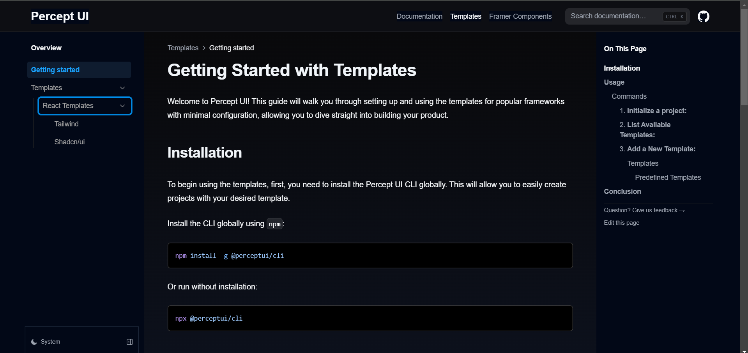Viewport: 748px width, 353px height.
Task: Open the Percept UI GitHub repository
Action: click(704, 16)
